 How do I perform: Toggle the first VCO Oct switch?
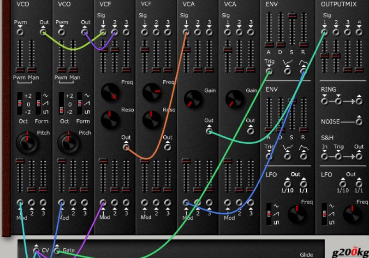click(20, 103)
